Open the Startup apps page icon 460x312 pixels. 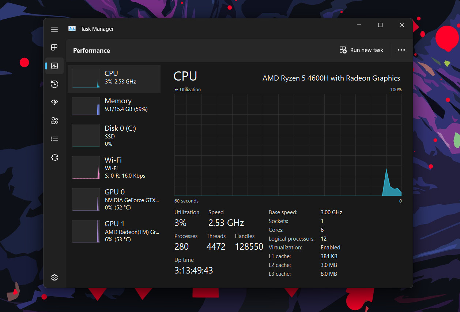pos(54,103)
